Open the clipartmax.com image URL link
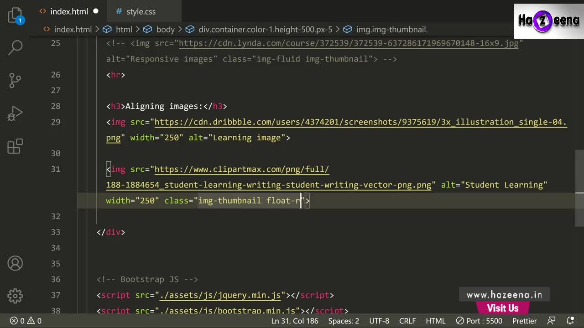Screen dimensions: 584x328 point(241,169)
